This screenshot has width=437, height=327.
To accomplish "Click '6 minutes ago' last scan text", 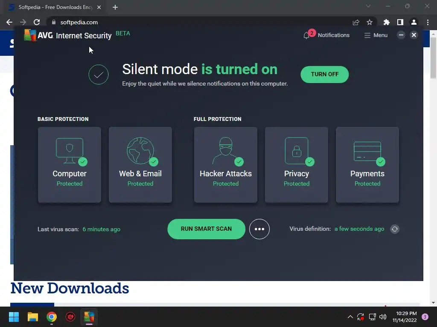I will pyautogui.click(x=102, y=229).
